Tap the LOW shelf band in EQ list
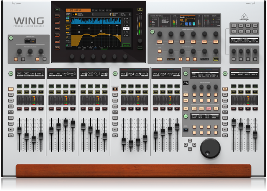The width and height of the screenshot is (267, 191). [126, 19]
